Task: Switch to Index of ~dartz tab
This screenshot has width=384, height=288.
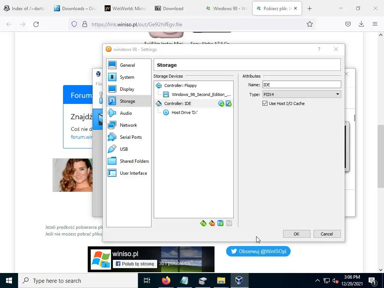Action: [25, 9]
